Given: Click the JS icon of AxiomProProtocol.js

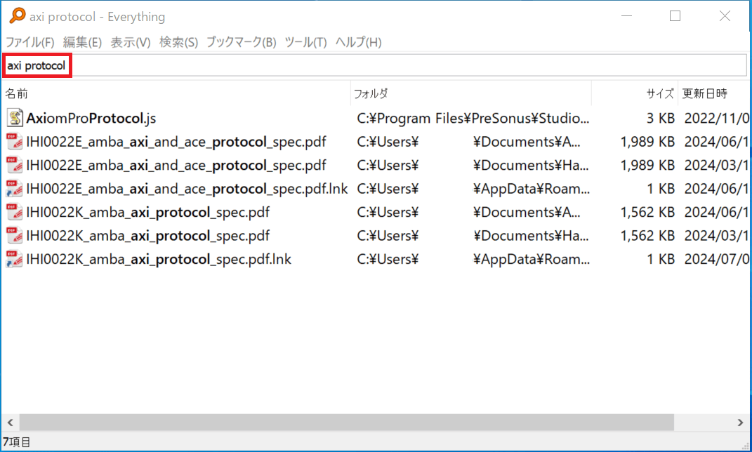Looking at the screenshot, I should click(x=14, y=118).
